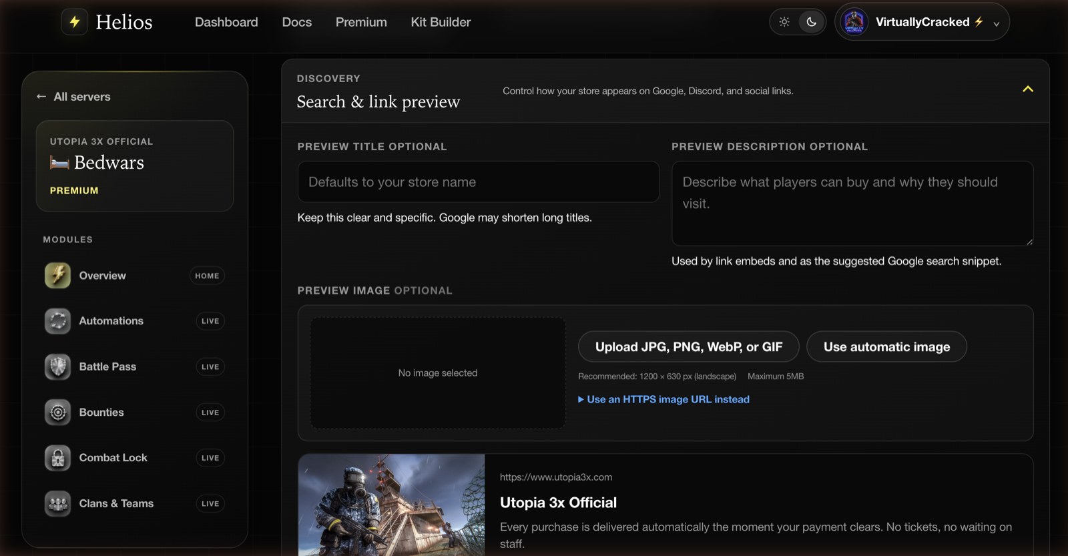Click the Maximum 5MB text

(x=776, y=376)
